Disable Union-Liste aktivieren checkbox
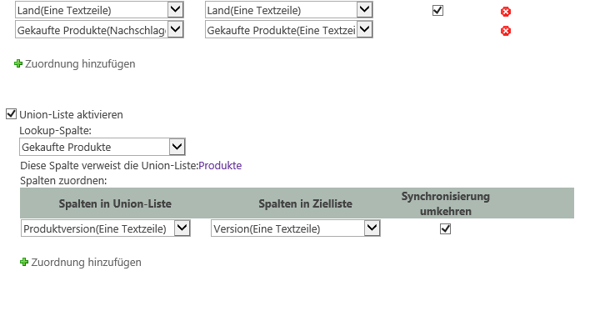The image size is (590, 311). coord(12,113)
